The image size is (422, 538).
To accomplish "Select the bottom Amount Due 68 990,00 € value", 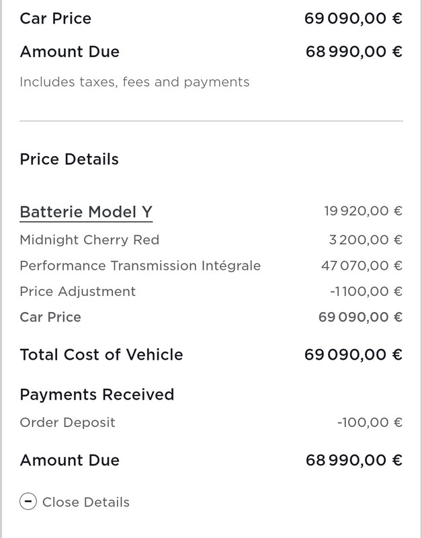I will (353, 460).
